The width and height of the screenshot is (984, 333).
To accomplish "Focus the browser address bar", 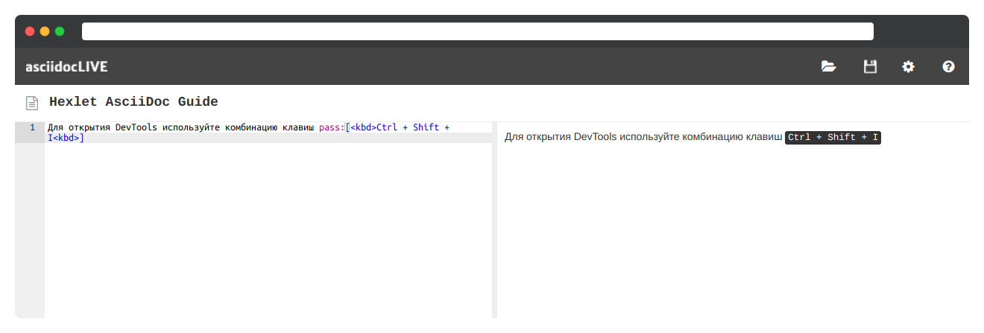I will [477, 31].
